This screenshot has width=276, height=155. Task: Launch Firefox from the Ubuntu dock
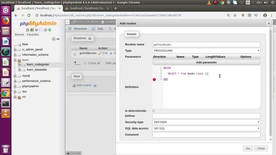point(6,21)
